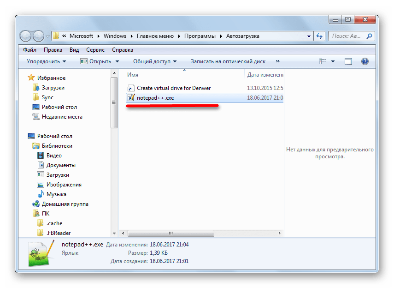Viewport: 394px width, 288px height.
Task: Click the large Notepad++ preview thumbnail
Action: [41, 253]
